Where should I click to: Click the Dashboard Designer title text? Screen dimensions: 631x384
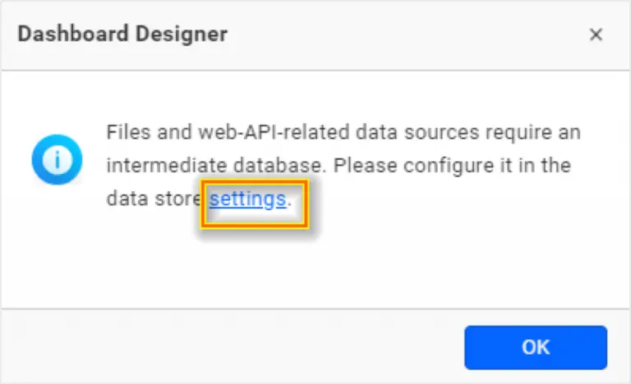click(122, 34)
